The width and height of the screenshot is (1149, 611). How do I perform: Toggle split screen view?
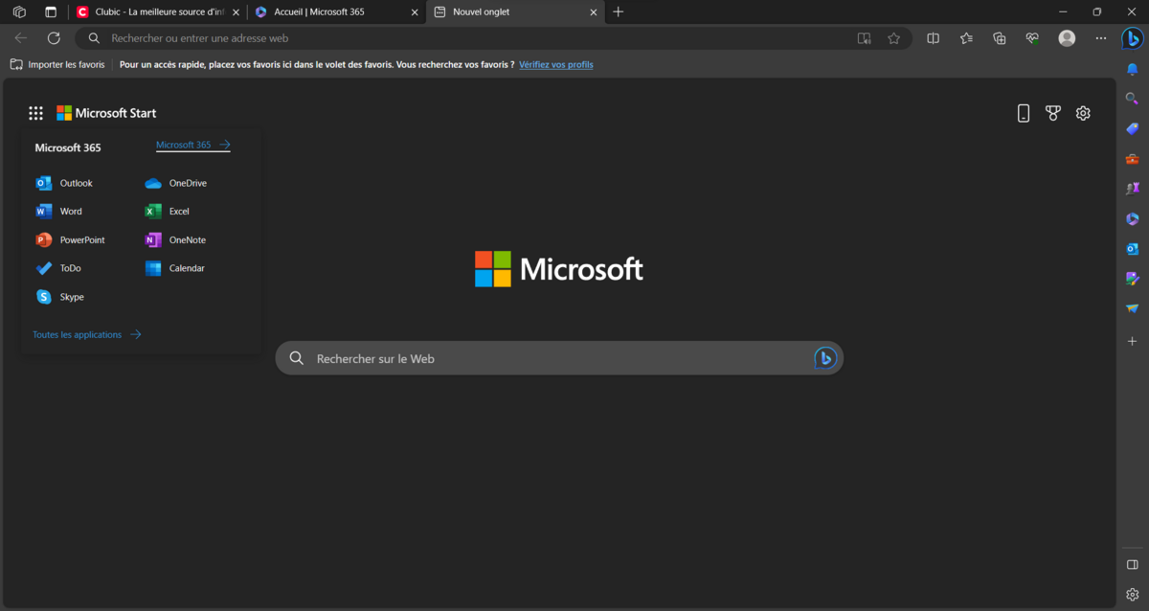(x=934, y=38)
